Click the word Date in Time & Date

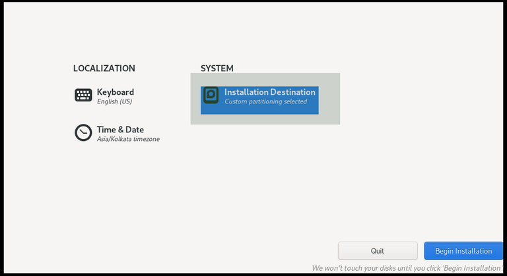coord(135,130)
